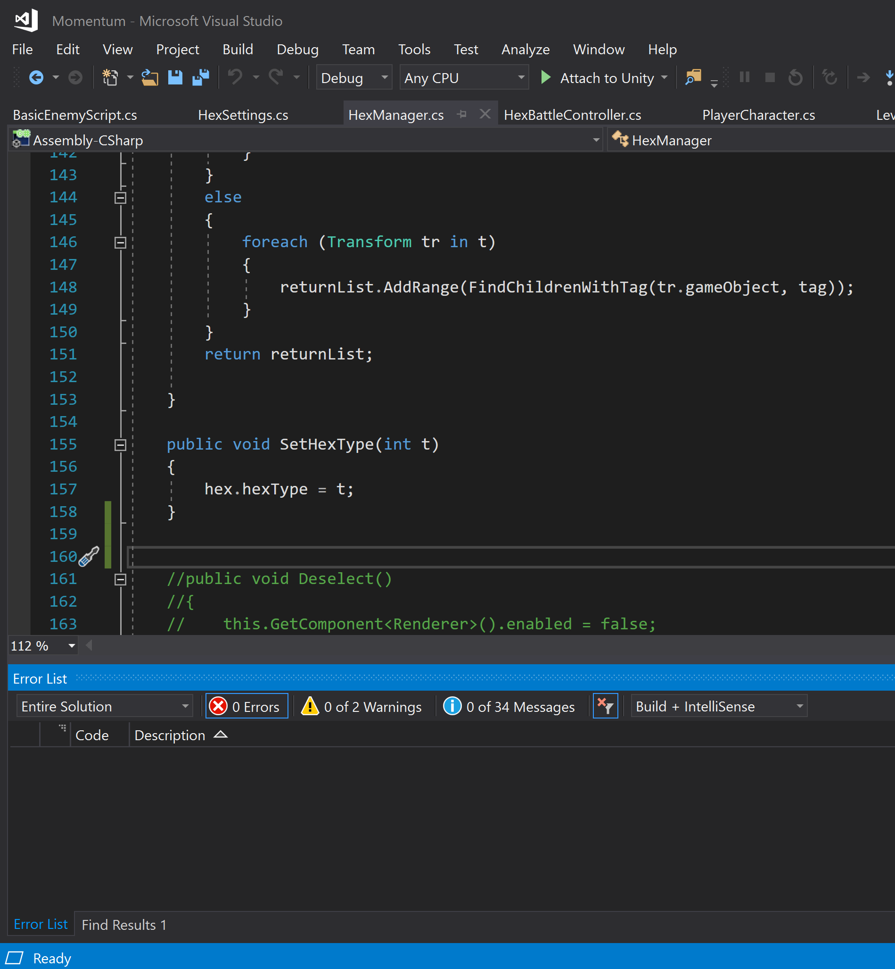
Task: Click the HexManager type navigation box
Action: coord(751,140)
